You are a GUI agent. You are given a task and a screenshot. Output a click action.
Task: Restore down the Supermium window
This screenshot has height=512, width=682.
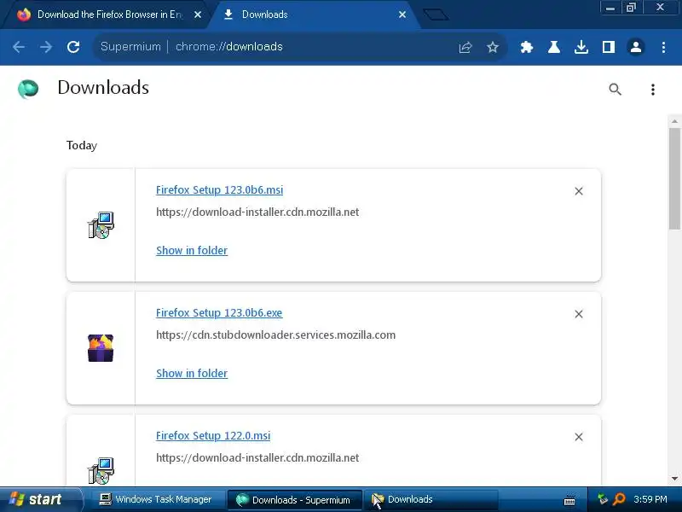click(631, 8)
